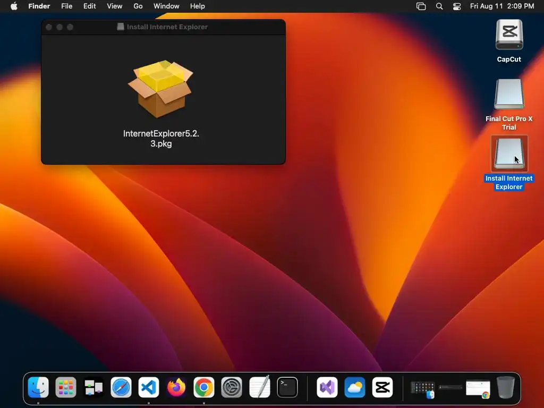Open the Go menu
Viewport: 544px width, 408px height.
(x=138, y=6)
